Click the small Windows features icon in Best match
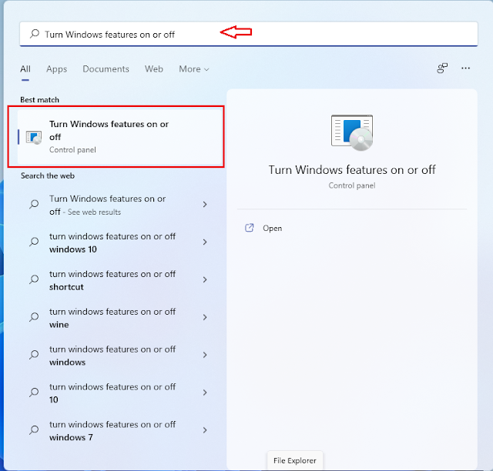Viewport: 493px width, 471px height. (34, 137)
